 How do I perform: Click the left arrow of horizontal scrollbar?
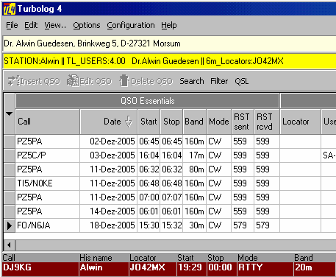(x=10, y=245)
